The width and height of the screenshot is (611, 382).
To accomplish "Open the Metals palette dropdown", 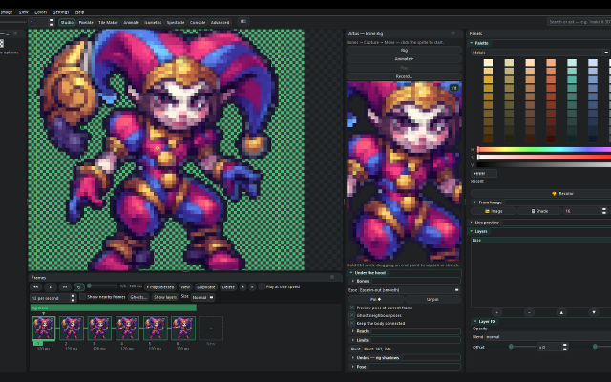I will (x=539, y=53).
